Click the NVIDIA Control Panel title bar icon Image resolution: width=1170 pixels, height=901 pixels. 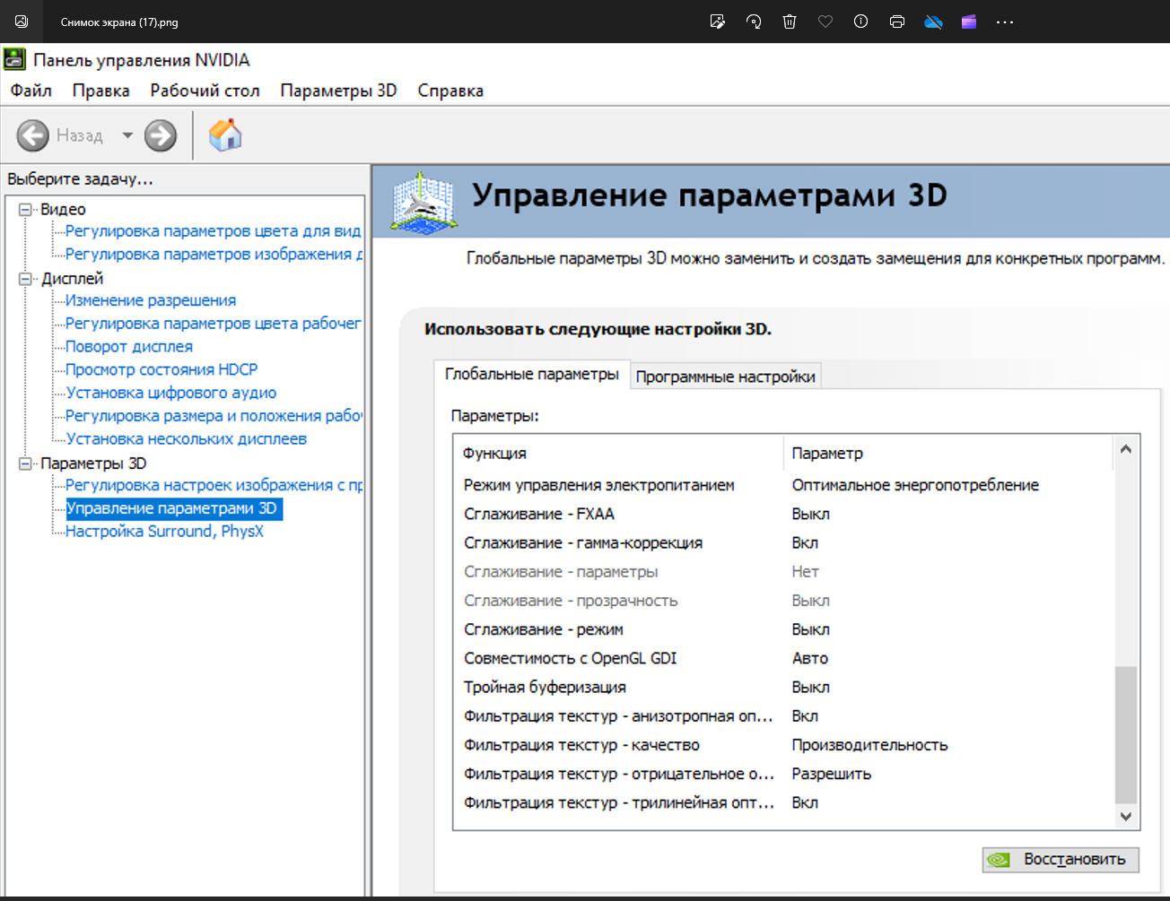pyautogui.click(x=15, y=60)
